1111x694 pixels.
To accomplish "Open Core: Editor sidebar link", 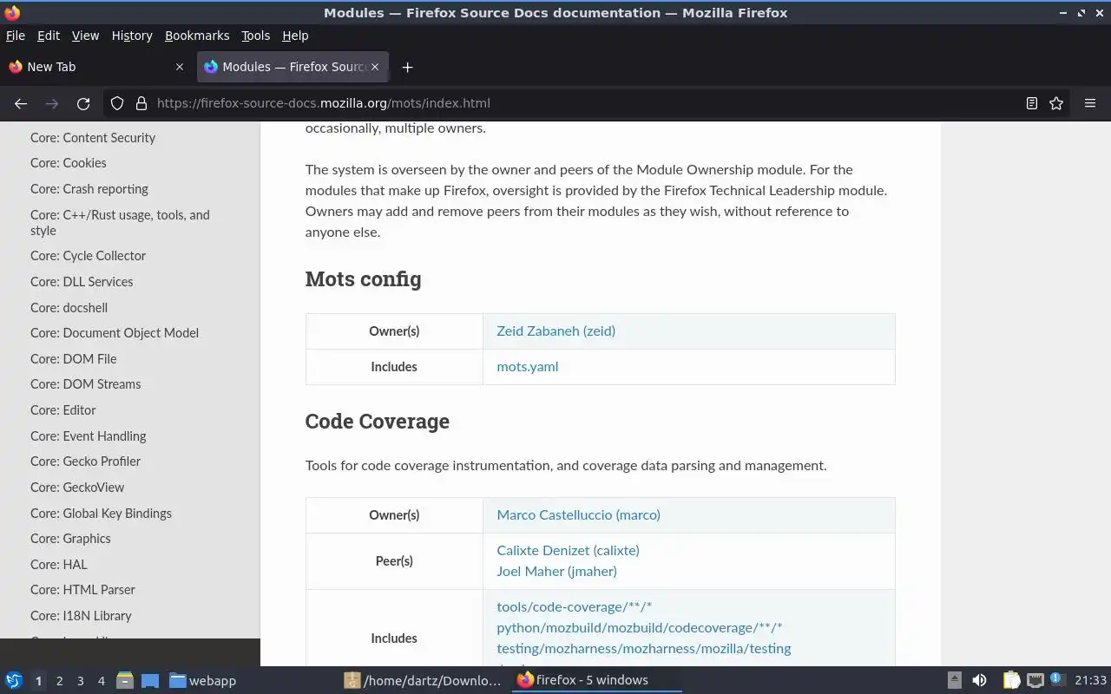I will point(63,410).
